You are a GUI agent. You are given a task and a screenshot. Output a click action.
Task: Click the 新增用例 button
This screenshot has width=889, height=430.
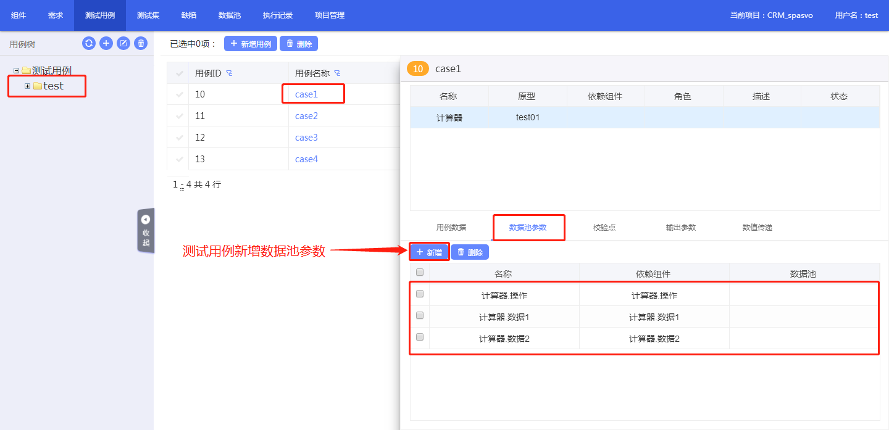click(251, 44)
